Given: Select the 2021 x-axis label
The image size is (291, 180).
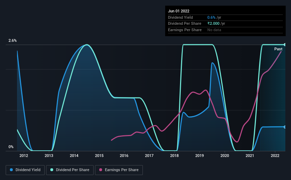Looking at the screenshot, I should click(250, 156).
